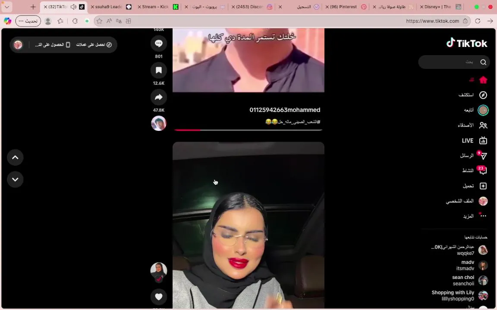Open 01125942663mohammed uploader profile
497x310 pixels.
pyautogui.click(x=285, y=110)
